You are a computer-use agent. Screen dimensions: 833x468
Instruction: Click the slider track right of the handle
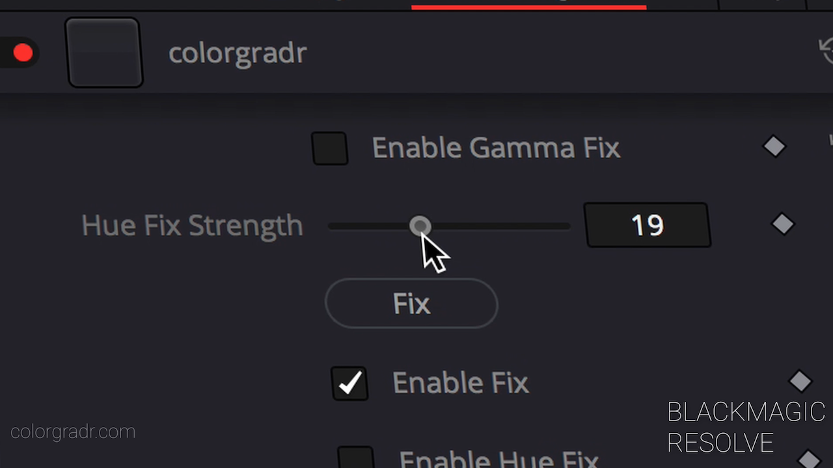click(508, 226)
